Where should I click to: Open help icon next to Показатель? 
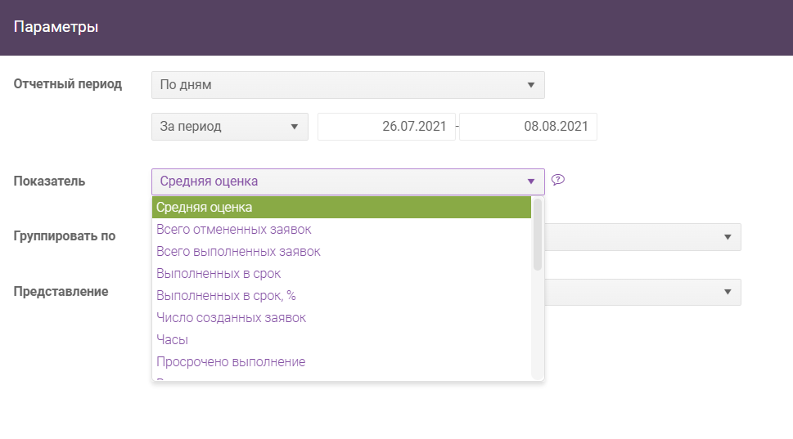(558, 180)
